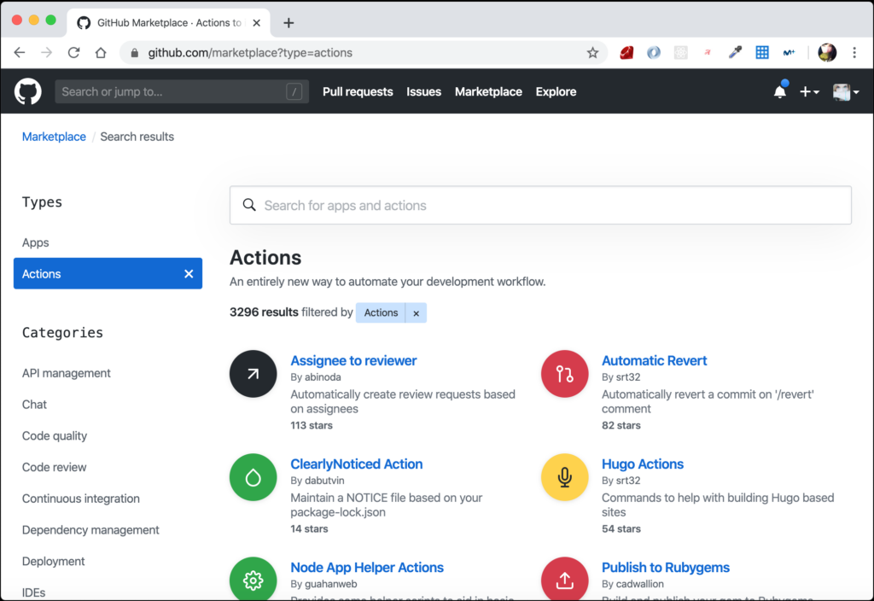Click the Publish to Rubygems upload icon
874x601 pixels.
point(565,579)
